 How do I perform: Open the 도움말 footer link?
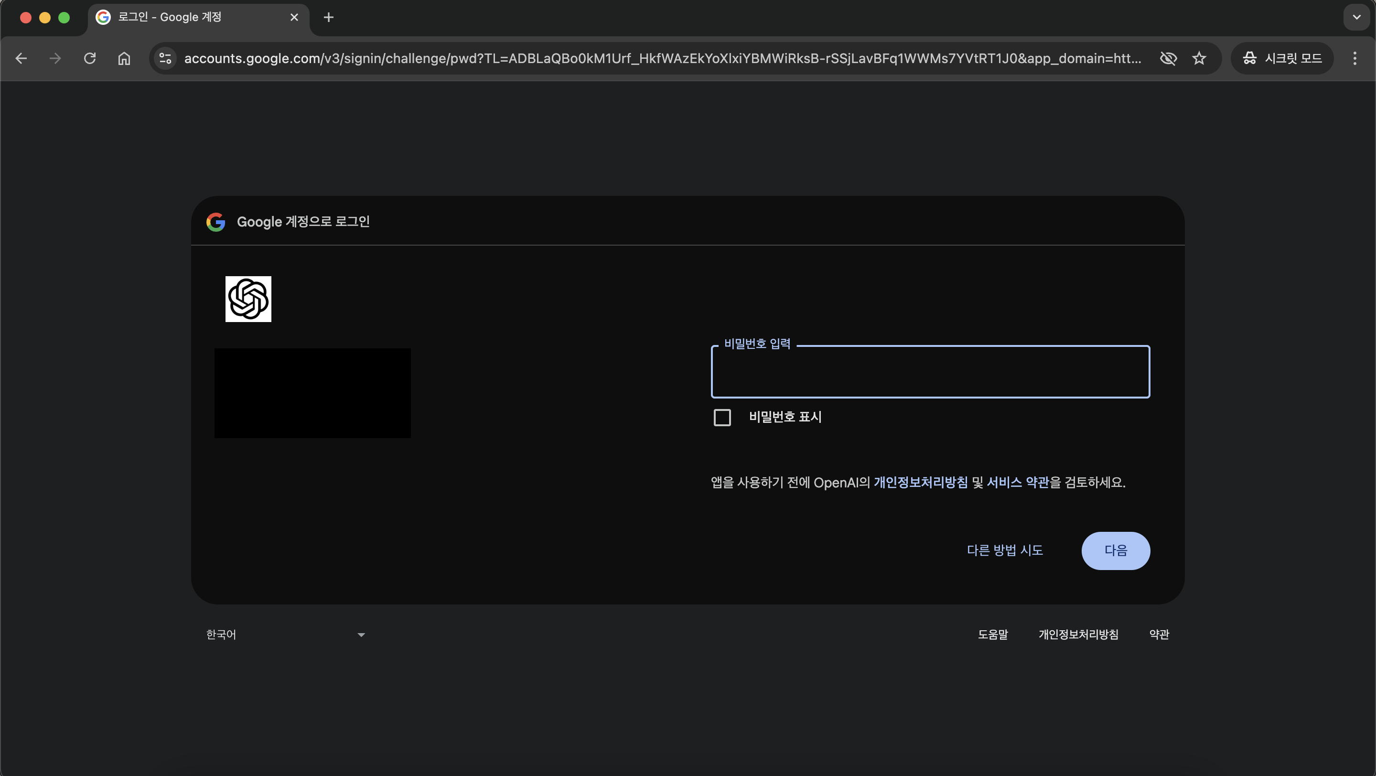point(992,635)
